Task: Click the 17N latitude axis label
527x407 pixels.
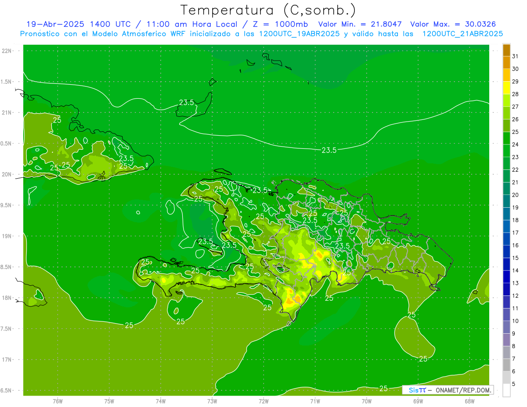Action: coord(7,360)
